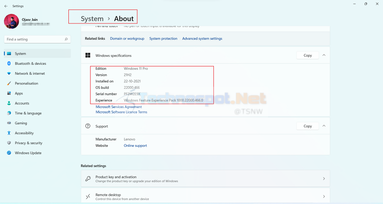Go to Personalisation settings
This screenshot has height=204, width=383.
[37, 83]
